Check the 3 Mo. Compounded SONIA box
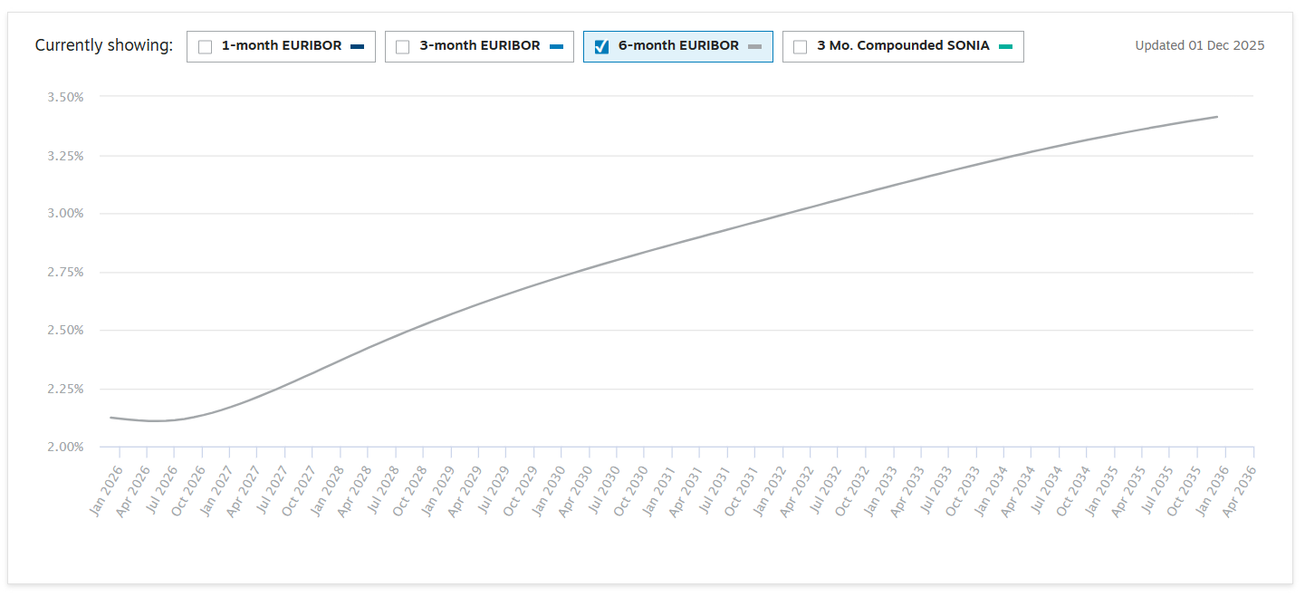This screenshot has width=1305, height=597. tap(800, 47)
